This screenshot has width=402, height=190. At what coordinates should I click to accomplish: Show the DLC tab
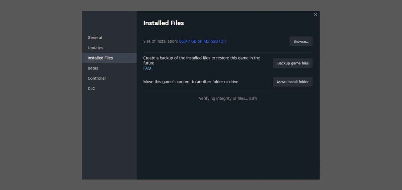[x=91, y=88]
